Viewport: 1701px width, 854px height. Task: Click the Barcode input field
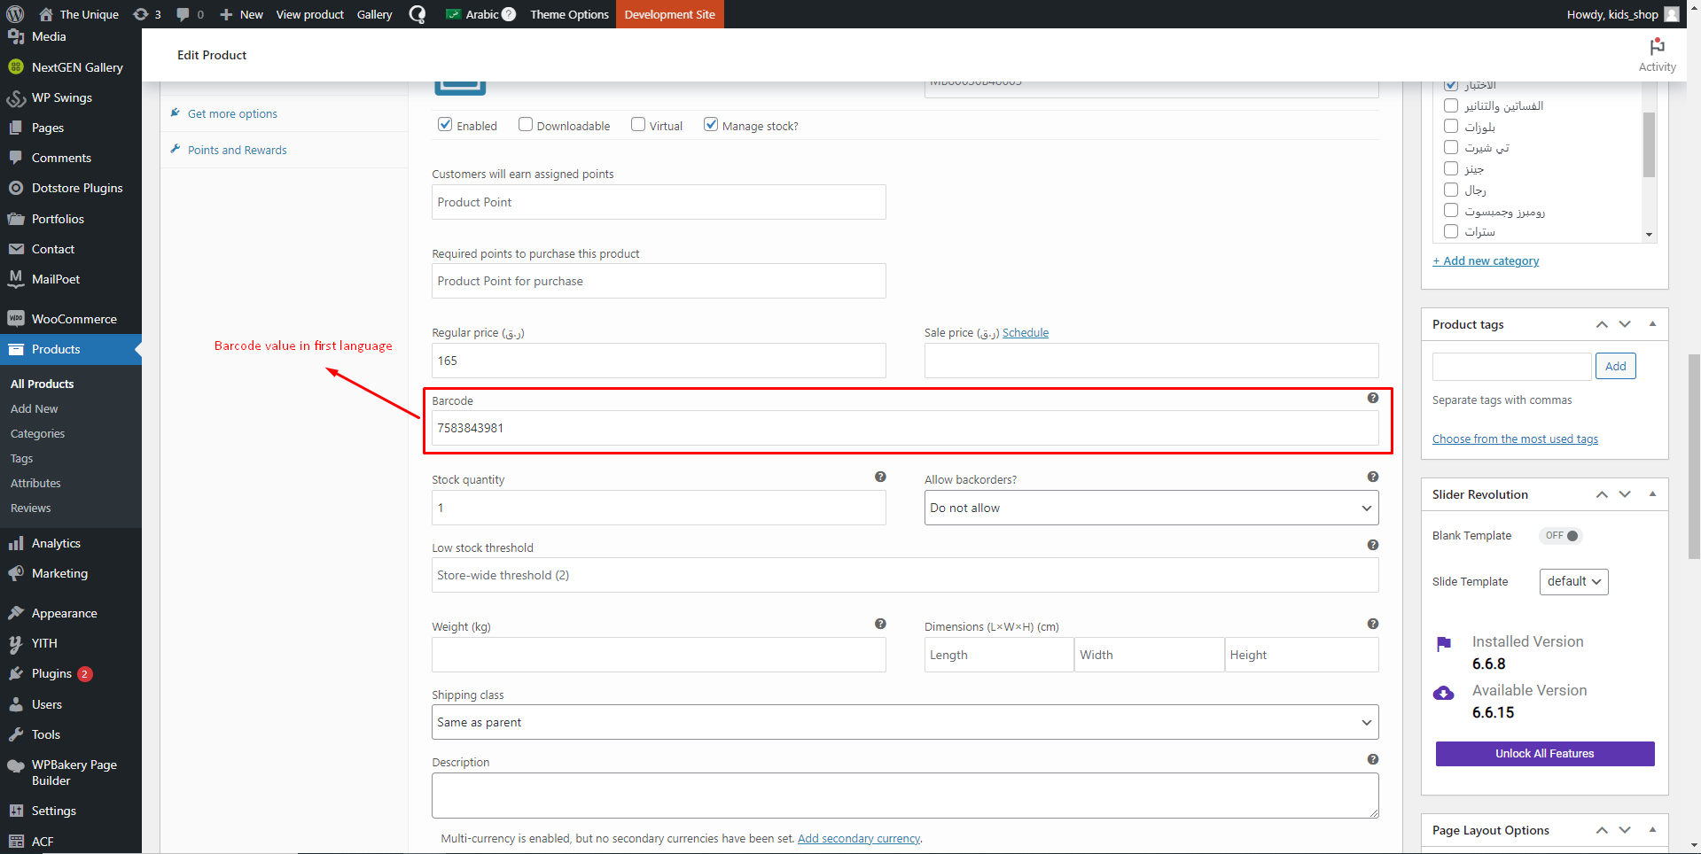click(x=905, y=428)
